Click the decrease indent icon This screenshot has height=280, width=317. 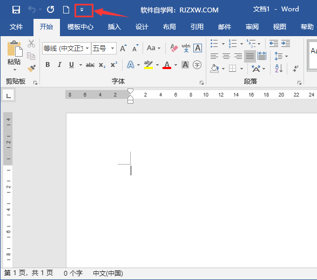274,43
